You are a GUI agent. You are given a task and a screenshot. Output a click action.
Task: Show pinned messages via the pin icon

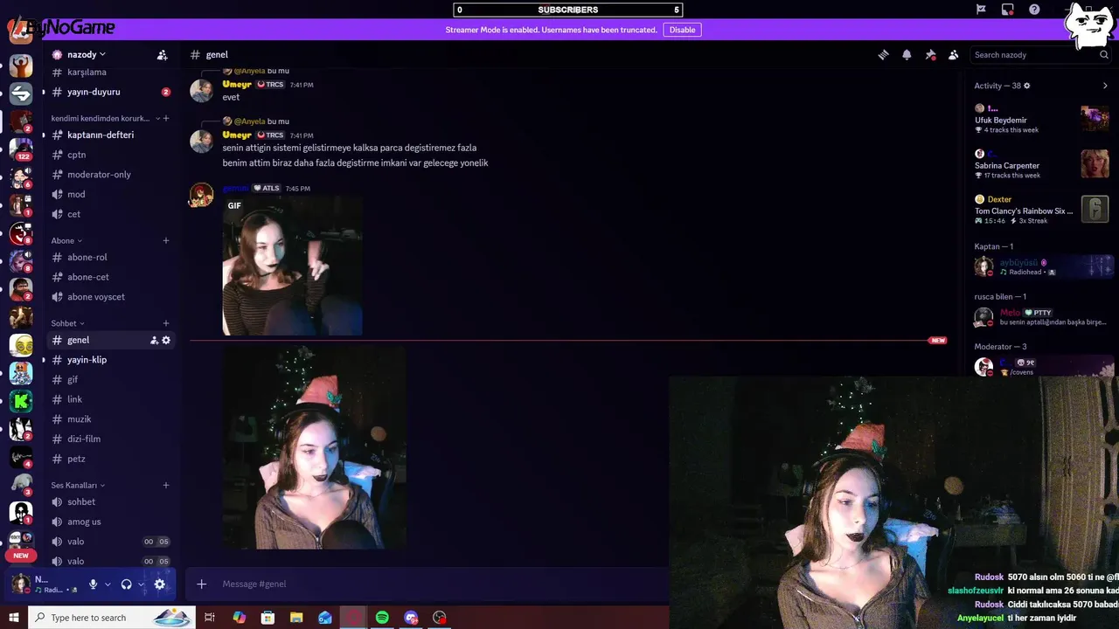click(x=930, y=54)
